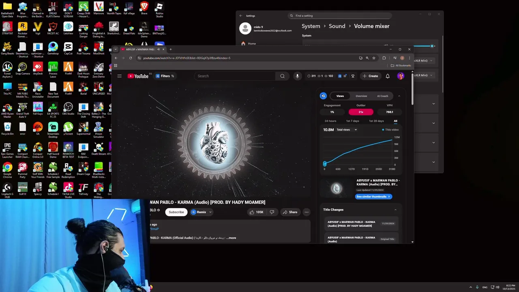This screenshot has height=292, width=519.
Task: Share the KARMA video
Action: [x=290, y=212]
